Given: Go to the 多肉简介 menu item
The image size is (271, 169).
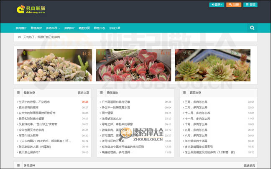Looking at the screenshot, I should pyautogui.click(x=21, y=28).
